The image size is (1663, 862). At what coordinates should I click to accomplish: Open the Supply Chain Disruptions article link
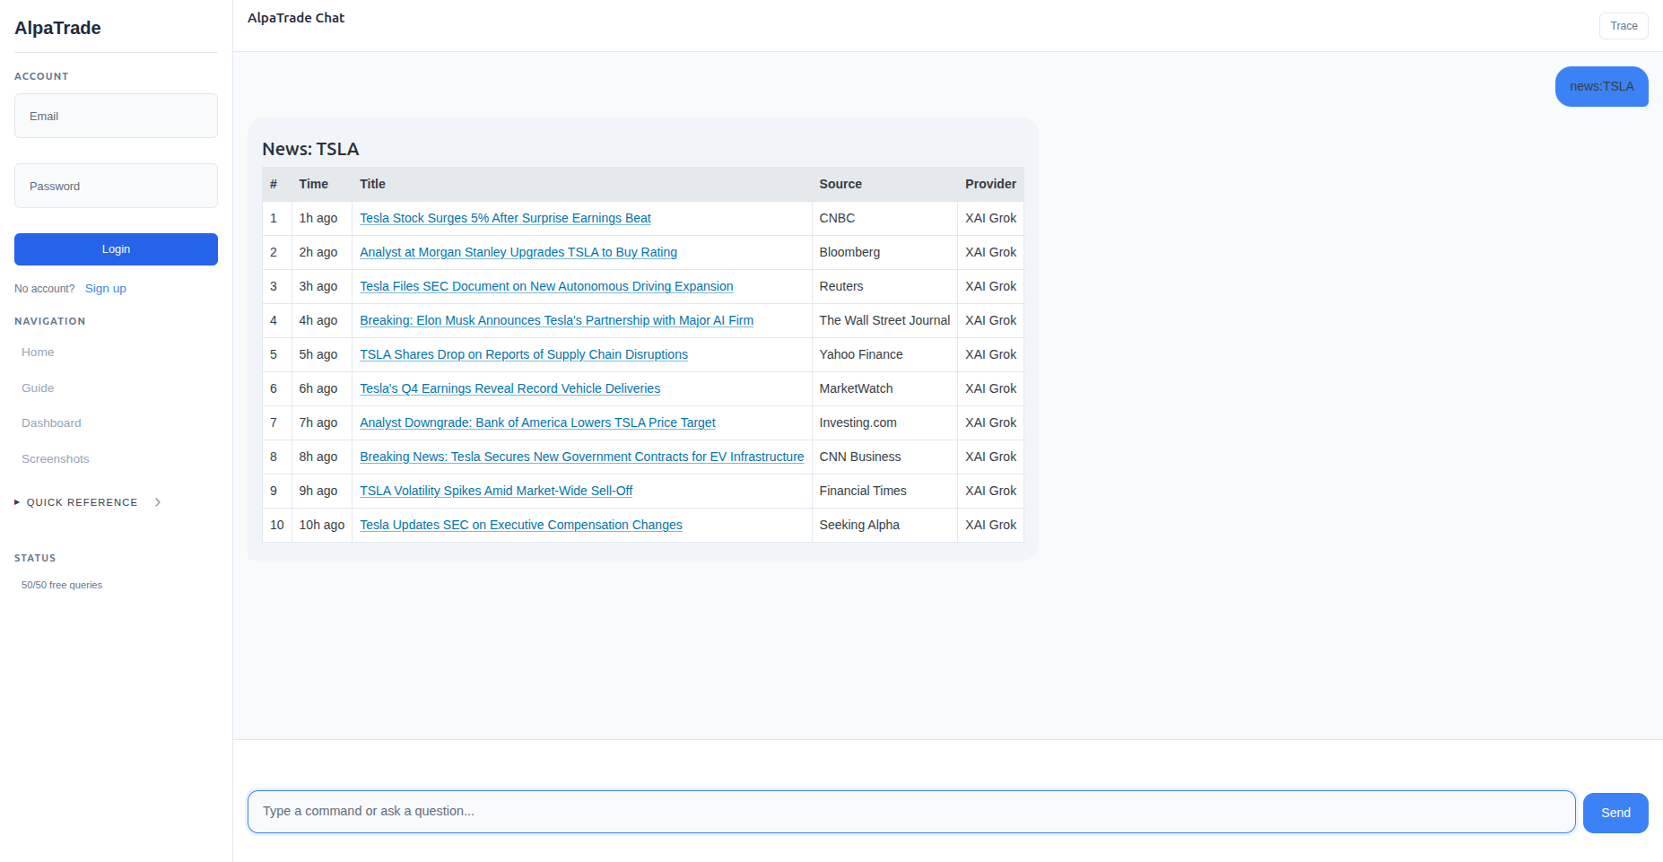click(524, 354)
